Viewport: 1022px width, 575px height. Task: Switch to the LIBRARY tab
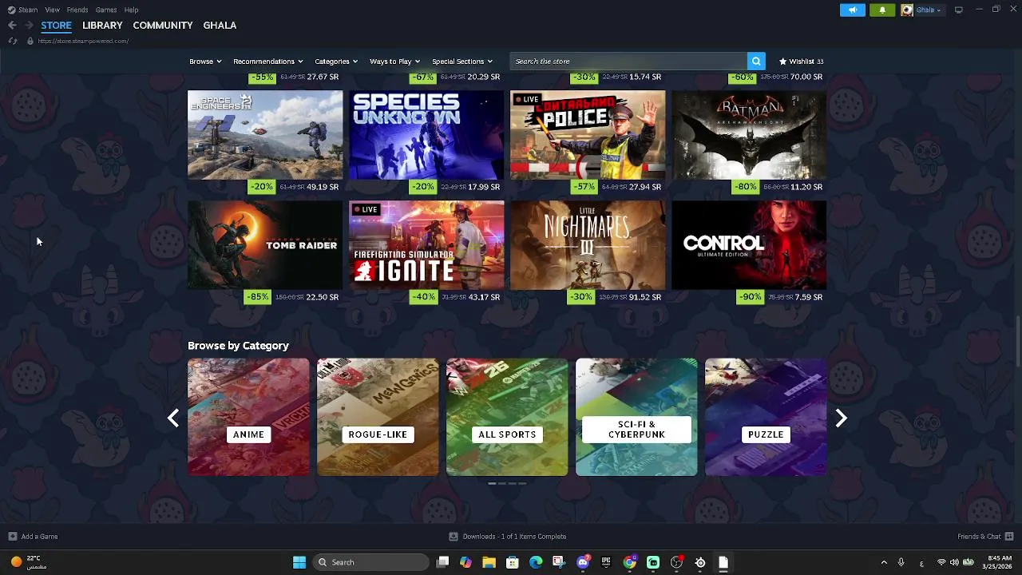coord(102,26)
